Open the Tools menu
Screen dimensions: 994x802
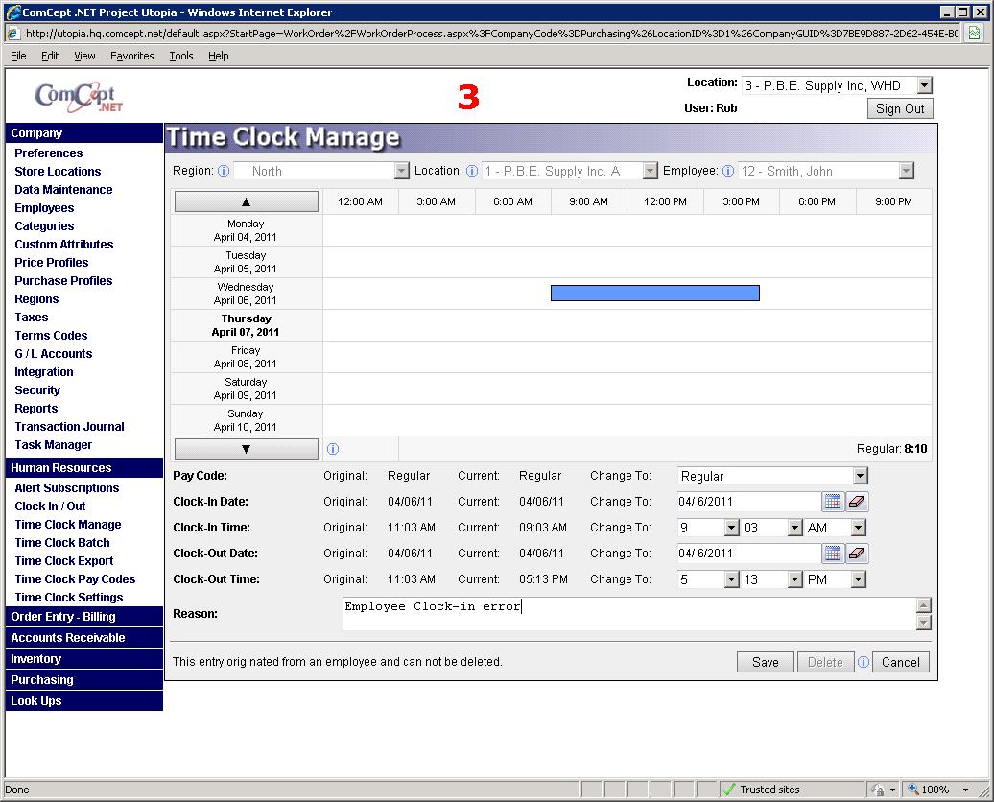coord(181,56)
